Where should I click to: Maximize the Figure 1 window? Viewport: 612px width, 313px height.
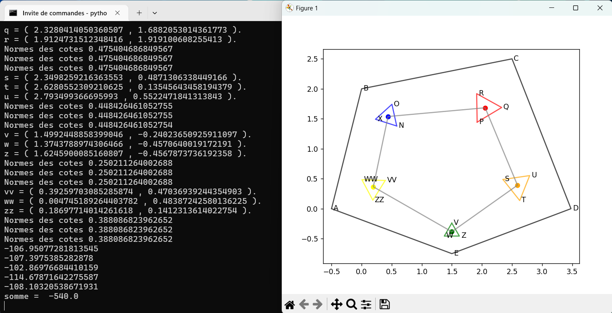pyautogui.click(x=575, y=8)
